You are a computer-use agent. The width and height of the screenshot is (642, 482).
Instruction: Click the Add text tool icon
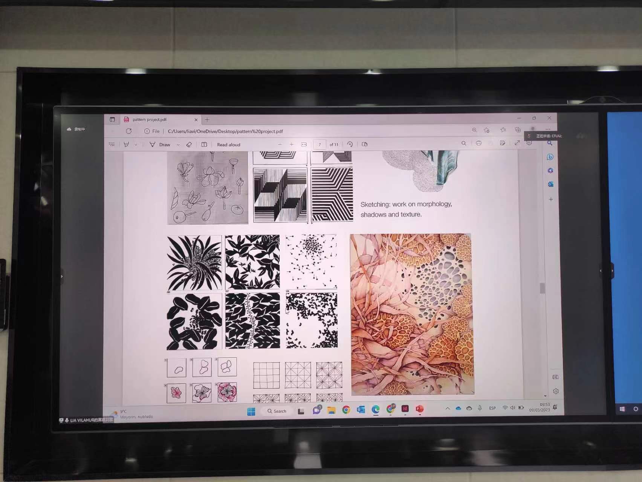click(204, 145)
